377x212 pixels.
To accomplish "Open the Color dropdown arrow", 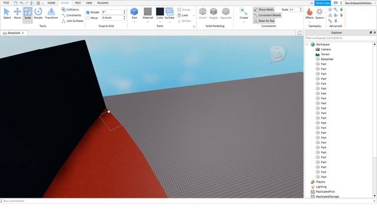I will [x=160, y=22].
